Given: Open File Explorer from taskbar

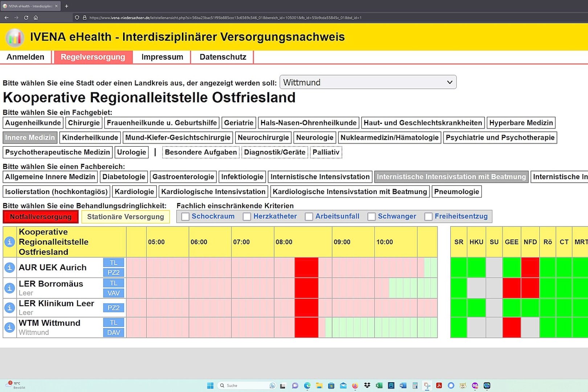Looking at the screenshot, I should tap(319, 385).
